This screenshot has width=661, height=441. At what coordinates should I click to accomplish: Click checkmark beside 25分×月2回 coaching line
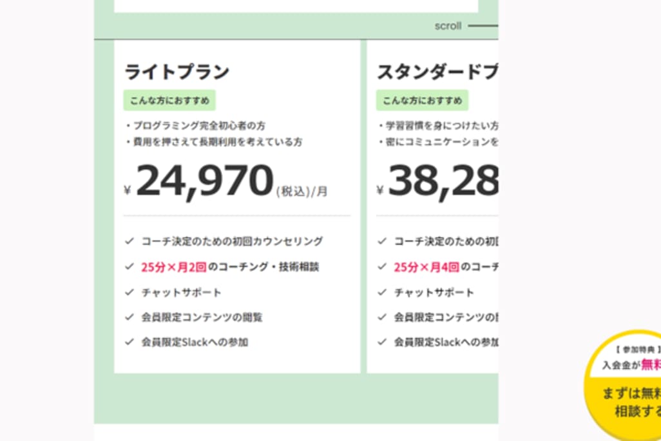click(129, 266)
